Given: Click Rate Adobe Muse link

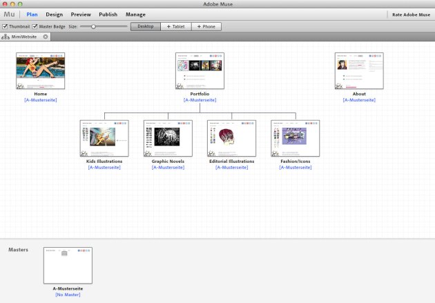Looking at the screenshot, I should [410, 14].
